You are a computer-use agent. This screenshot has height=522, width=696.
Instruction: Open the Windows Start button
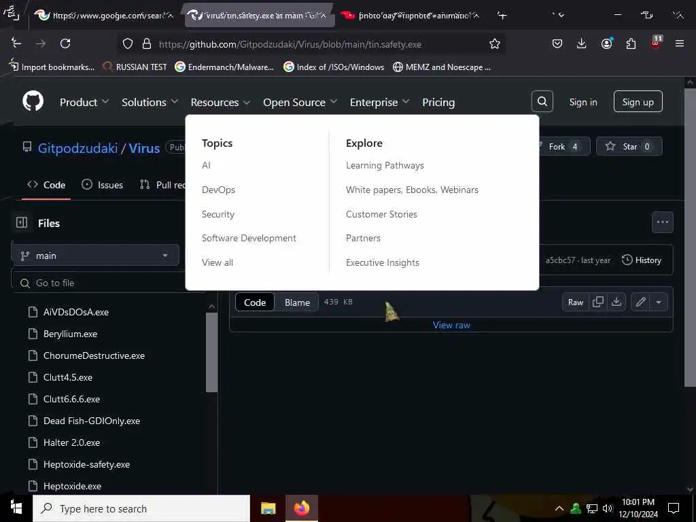tap(16, 508)
